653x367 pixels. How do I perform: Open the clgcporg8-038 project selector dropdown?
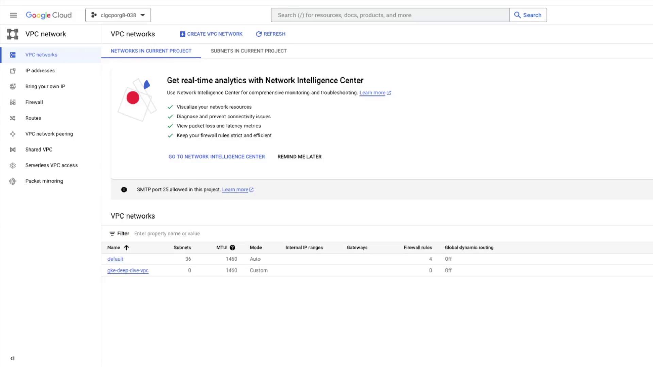118,15
